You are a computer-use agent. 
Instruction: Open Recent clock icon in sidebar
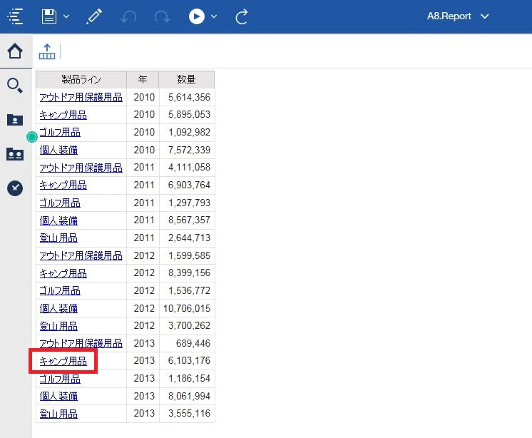(x=15, y=188)
